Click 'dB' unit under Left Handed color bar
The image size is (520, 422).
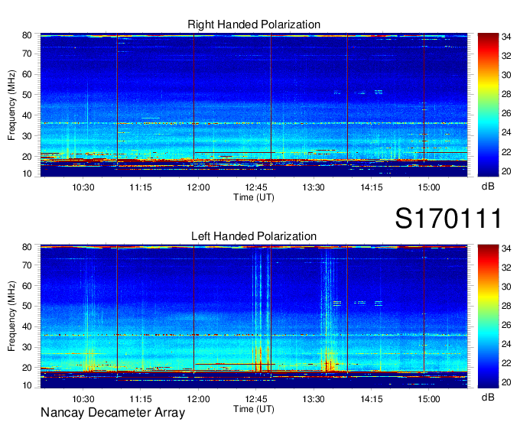[488, 397]
